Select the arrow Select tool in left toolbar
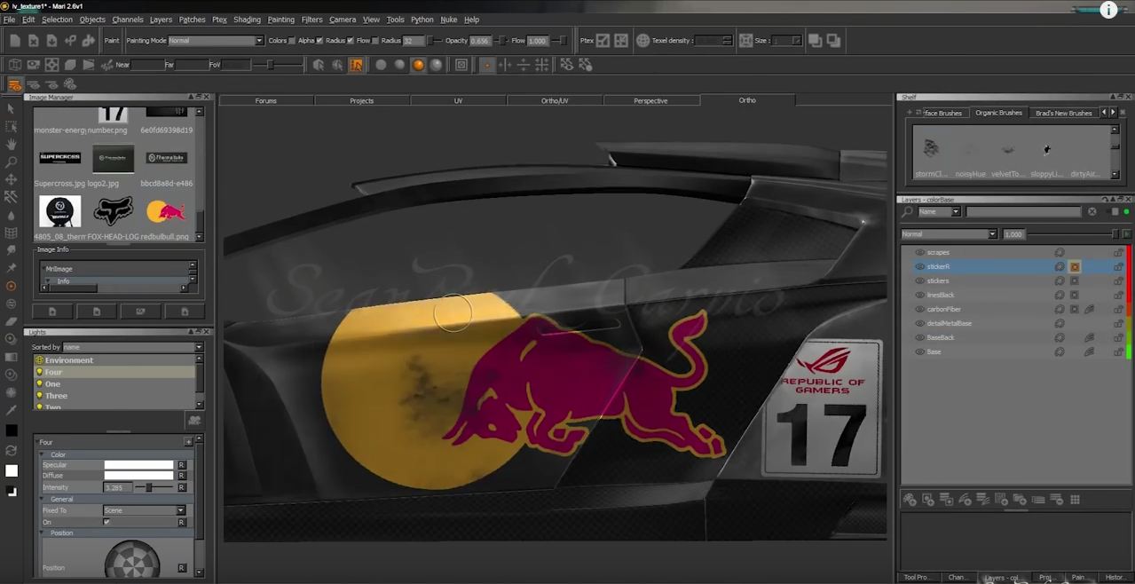Viewport: 1135px width, 584px height. [x=11, y=109]
